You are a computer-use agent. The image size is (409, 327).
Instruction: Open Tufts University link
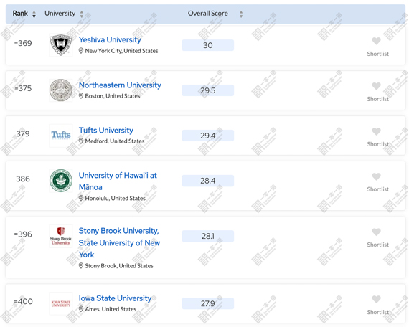click(x=106, y=130)
